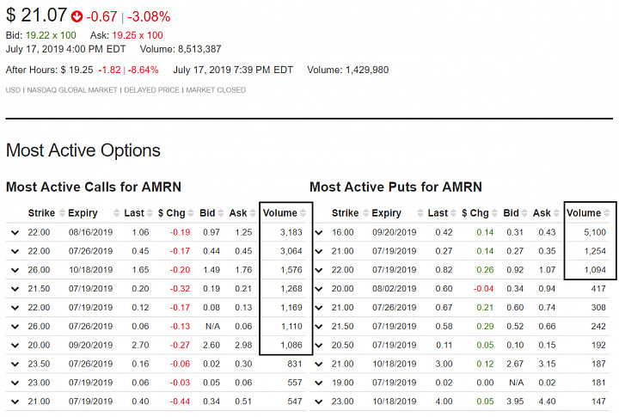Click the Bid 19.22 x 100 value

point(51,35)
